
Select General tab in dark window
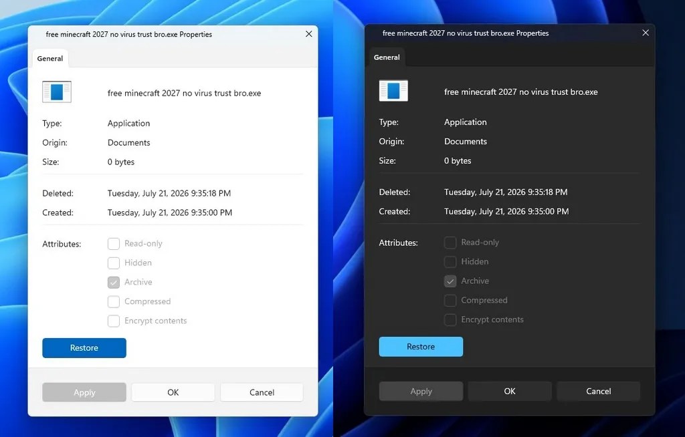(x=387, y=57)
